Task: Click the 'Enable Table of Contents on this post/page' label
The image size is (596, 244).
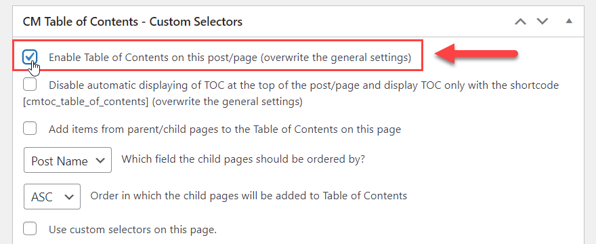Action: tap(230, 58)
